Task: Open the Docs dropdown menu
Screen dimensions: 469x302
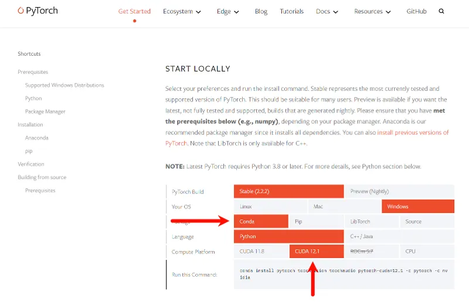Action: click(327, 11)
